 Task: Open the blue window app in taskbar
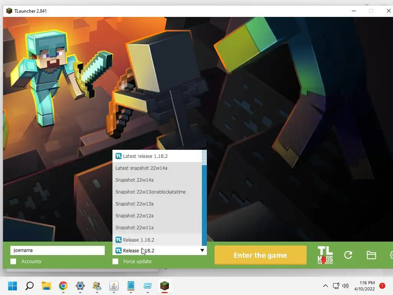coord(148,286)
